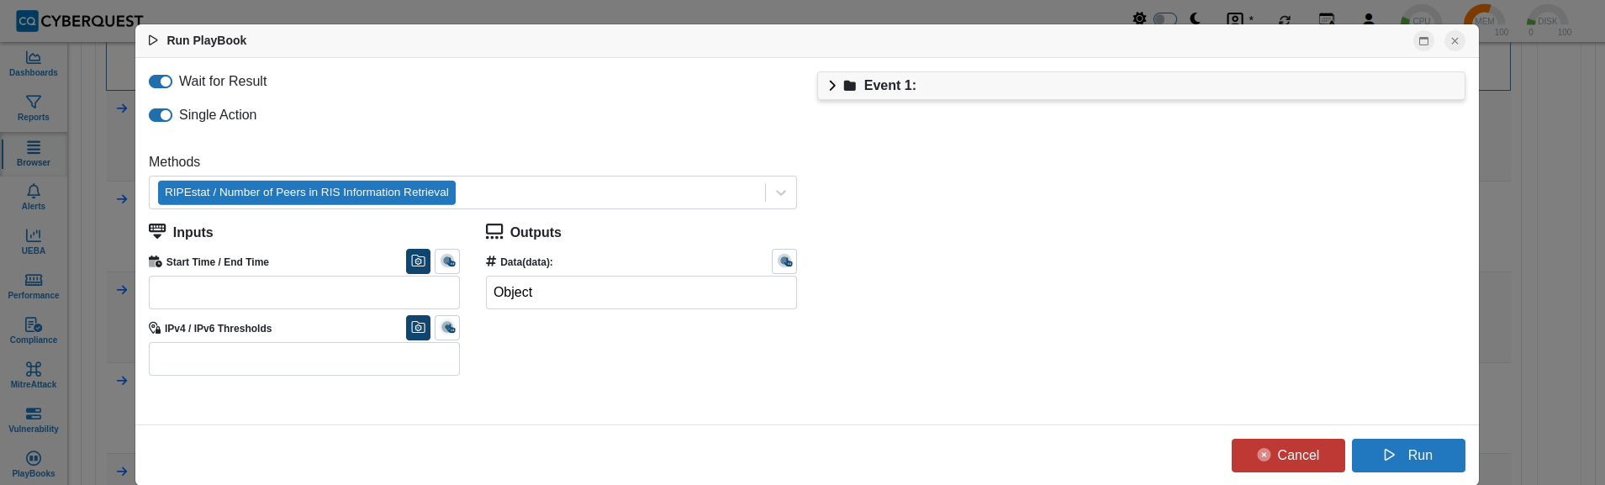Image resolution: width=1605 pixels, height=485 pixels.
Task: Turn off the Single Action toggle
Action: pyautogui.click(x=161, y=115)
